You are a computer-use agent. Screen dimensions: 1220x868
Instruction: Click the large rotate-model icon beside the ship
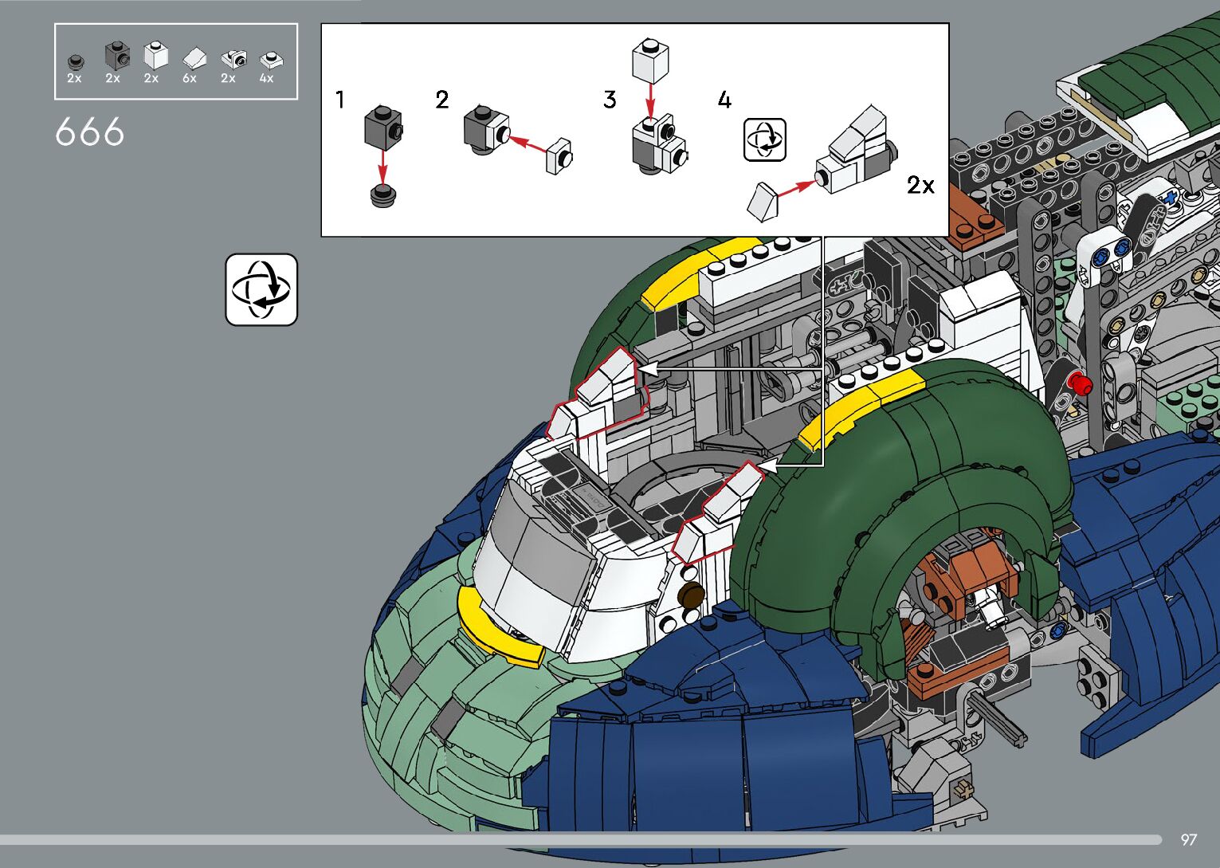[261, 289]
